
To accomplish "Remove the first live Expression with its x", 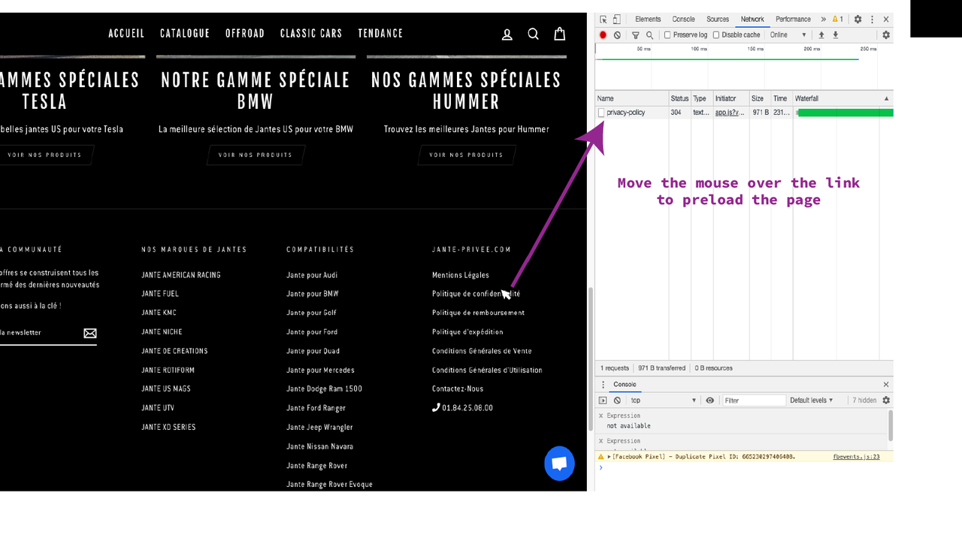I will (600, 416).
